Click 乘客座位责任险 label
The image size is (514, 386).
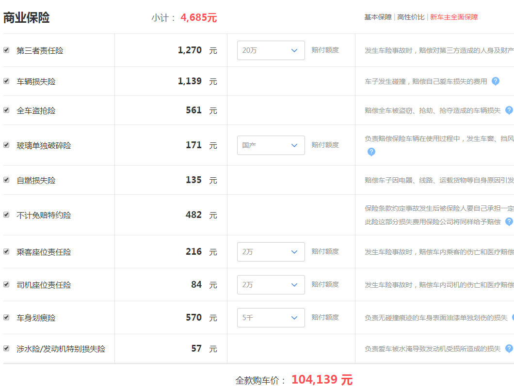coord(44,252)
